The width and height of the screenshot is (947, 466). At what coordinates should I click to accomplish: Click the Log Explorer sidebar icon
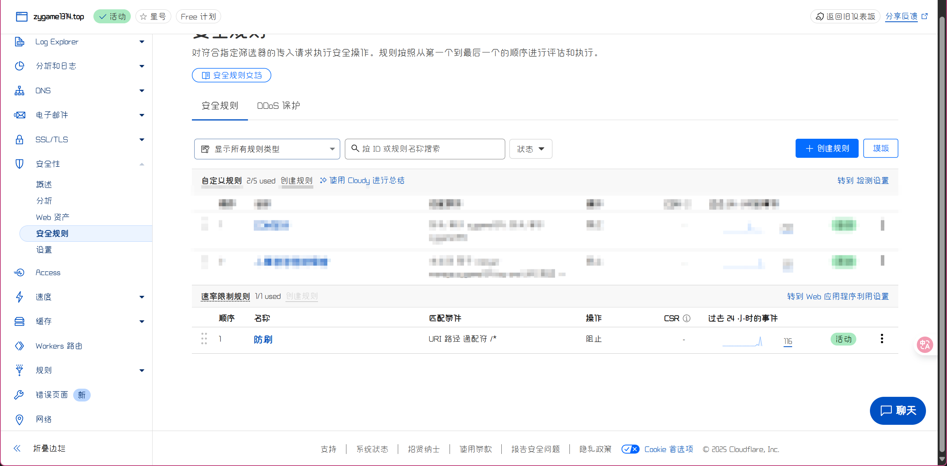(x=19, y=42)
